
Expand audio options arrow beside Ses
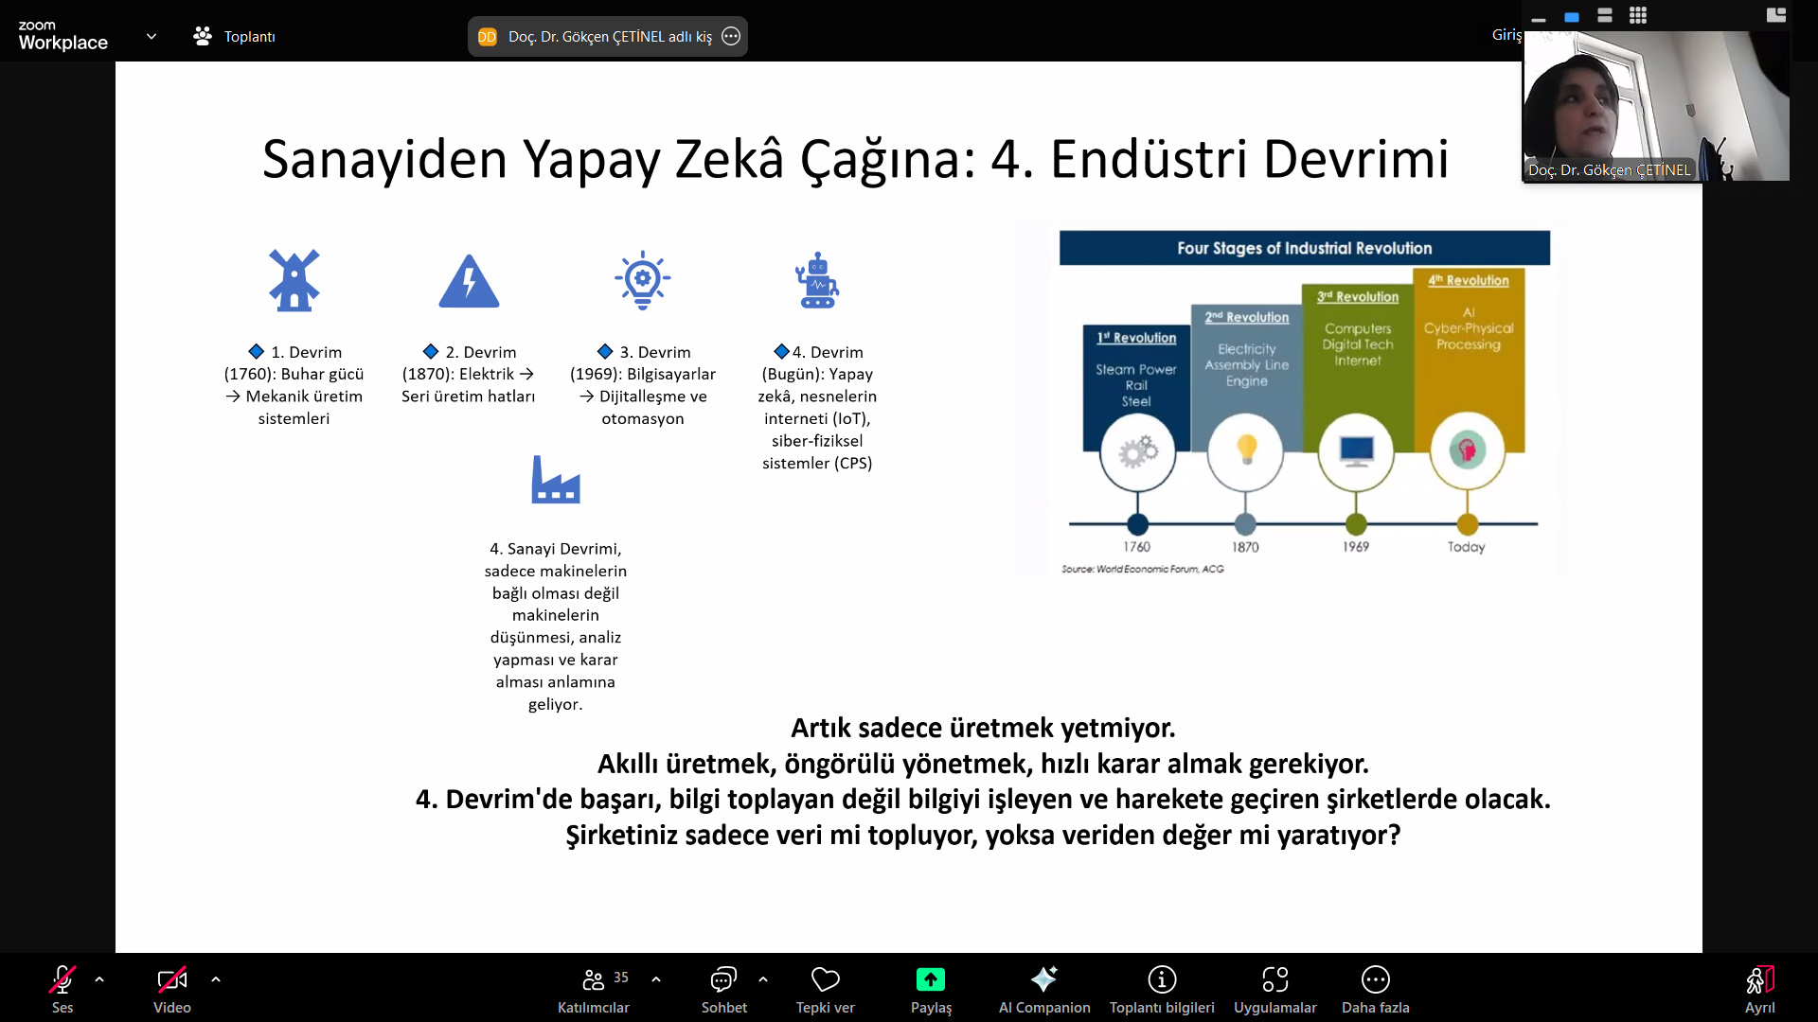[99, 979]
